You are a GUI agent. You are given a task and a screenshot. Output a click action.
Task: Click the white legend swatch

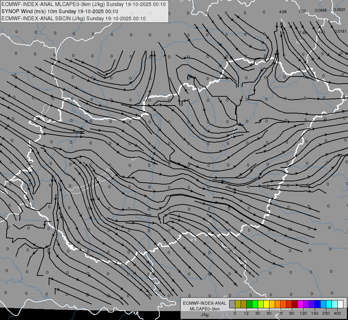(341, 304)
